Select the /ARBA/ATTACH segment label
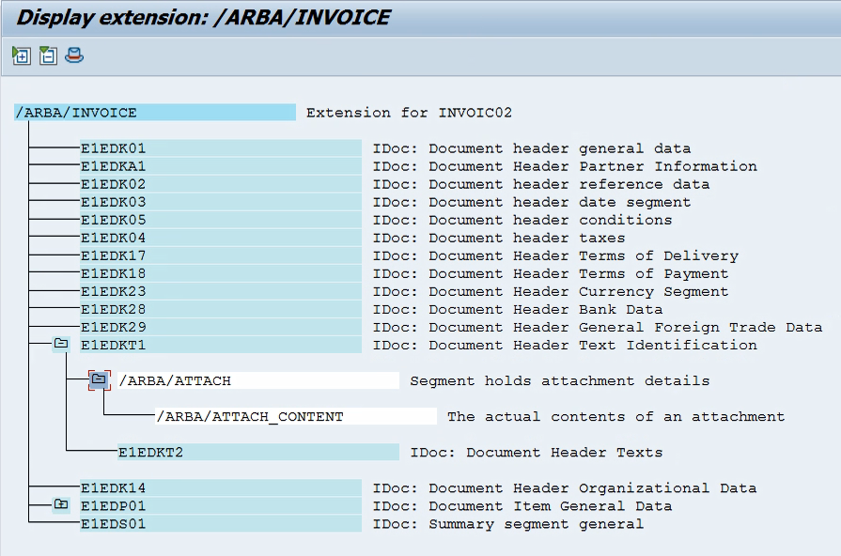This screenshot has width=841, height=556. pyautogui.click(x=258, y=380)
